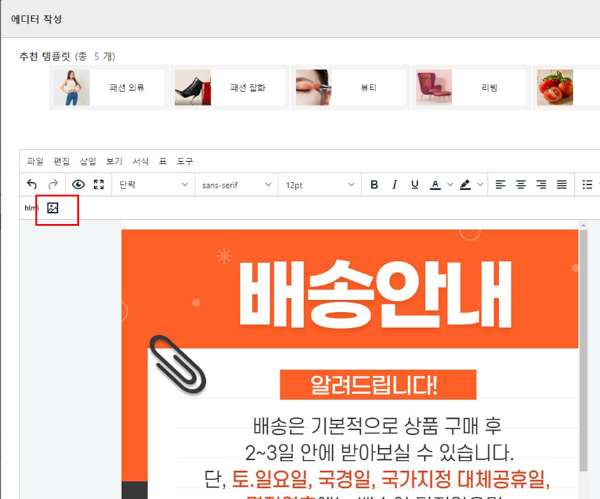Open the 편집 menu

pyautogui.click(x=61, y=161)
